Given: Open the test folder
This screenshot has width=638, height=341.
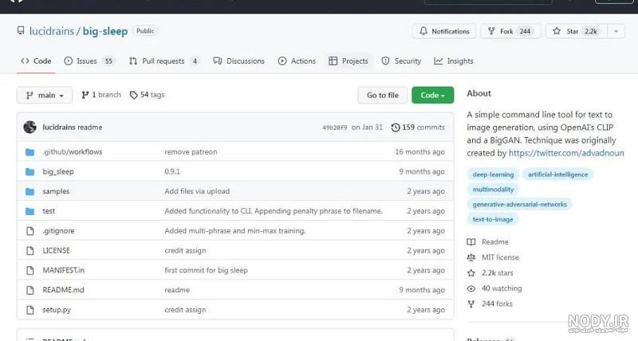Looking at the screenshot, I should point(49,211).
